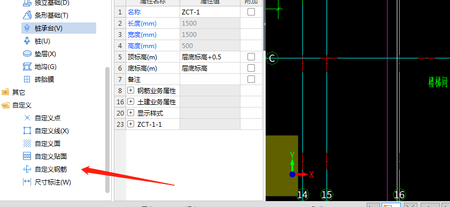Select the 条形基础(T) label
Viewport: 450px width, 207px height.
(52, 16)
